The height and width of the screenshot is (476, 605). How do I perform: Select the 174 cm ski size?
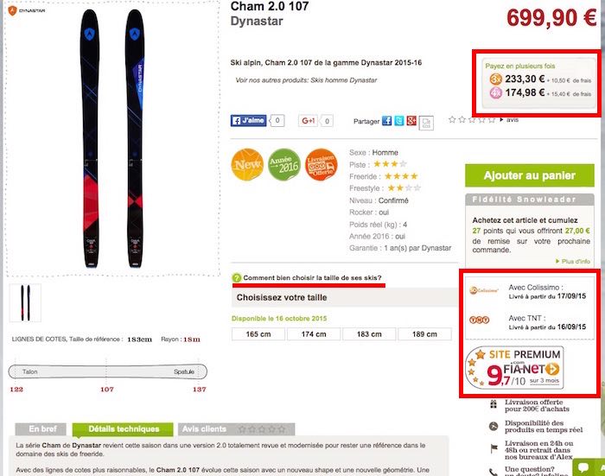pos(314,334)
